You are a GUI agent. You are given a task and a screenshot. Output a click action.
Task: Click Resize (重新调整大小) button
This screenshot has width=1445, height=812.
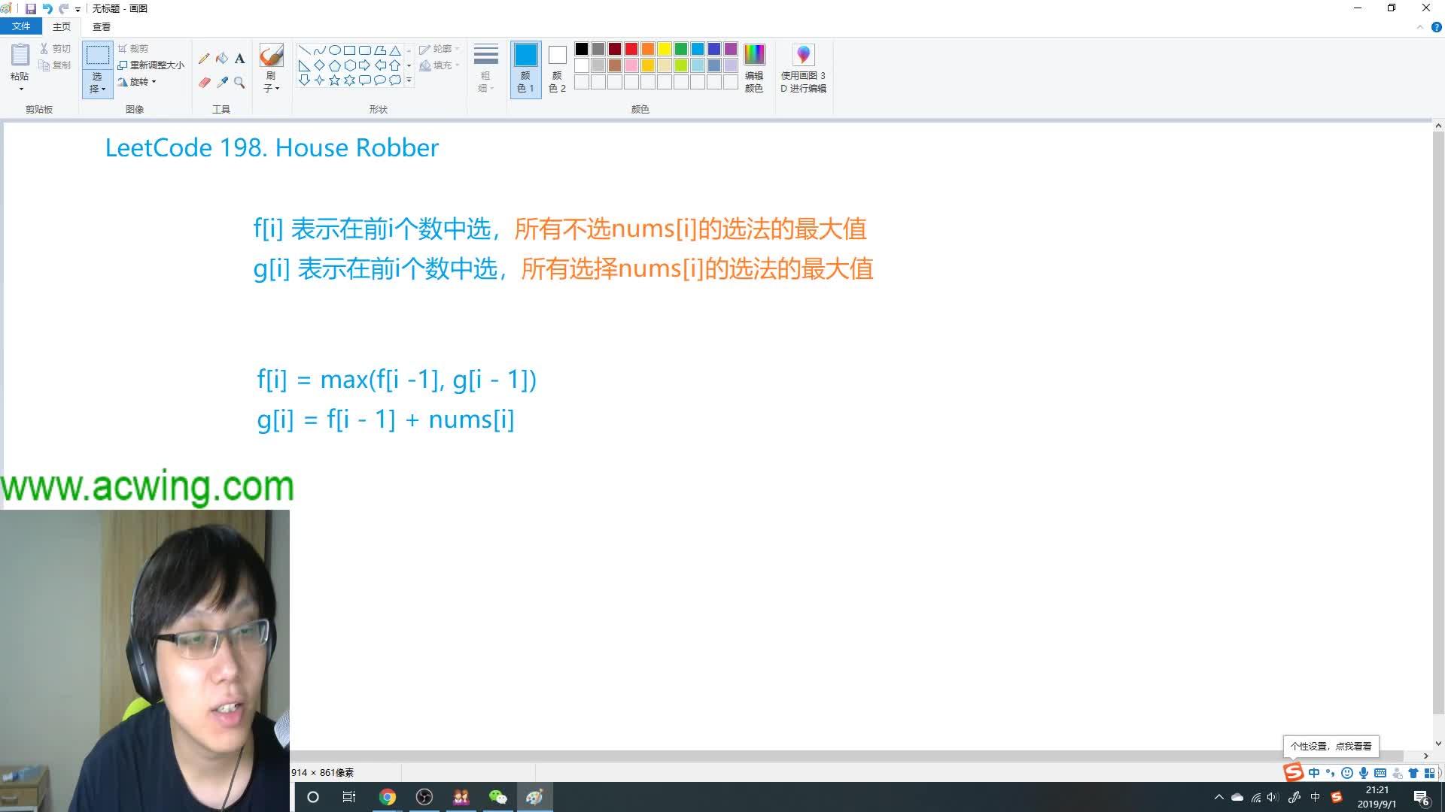click(151, 65)
